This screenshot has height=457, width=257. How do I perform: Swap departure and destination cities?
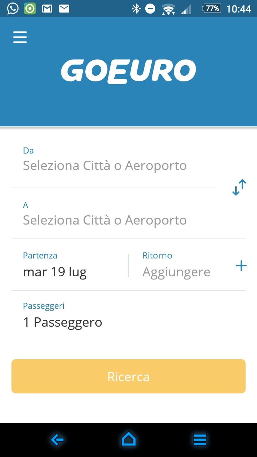pyautogui.click(x=239, y=187)
